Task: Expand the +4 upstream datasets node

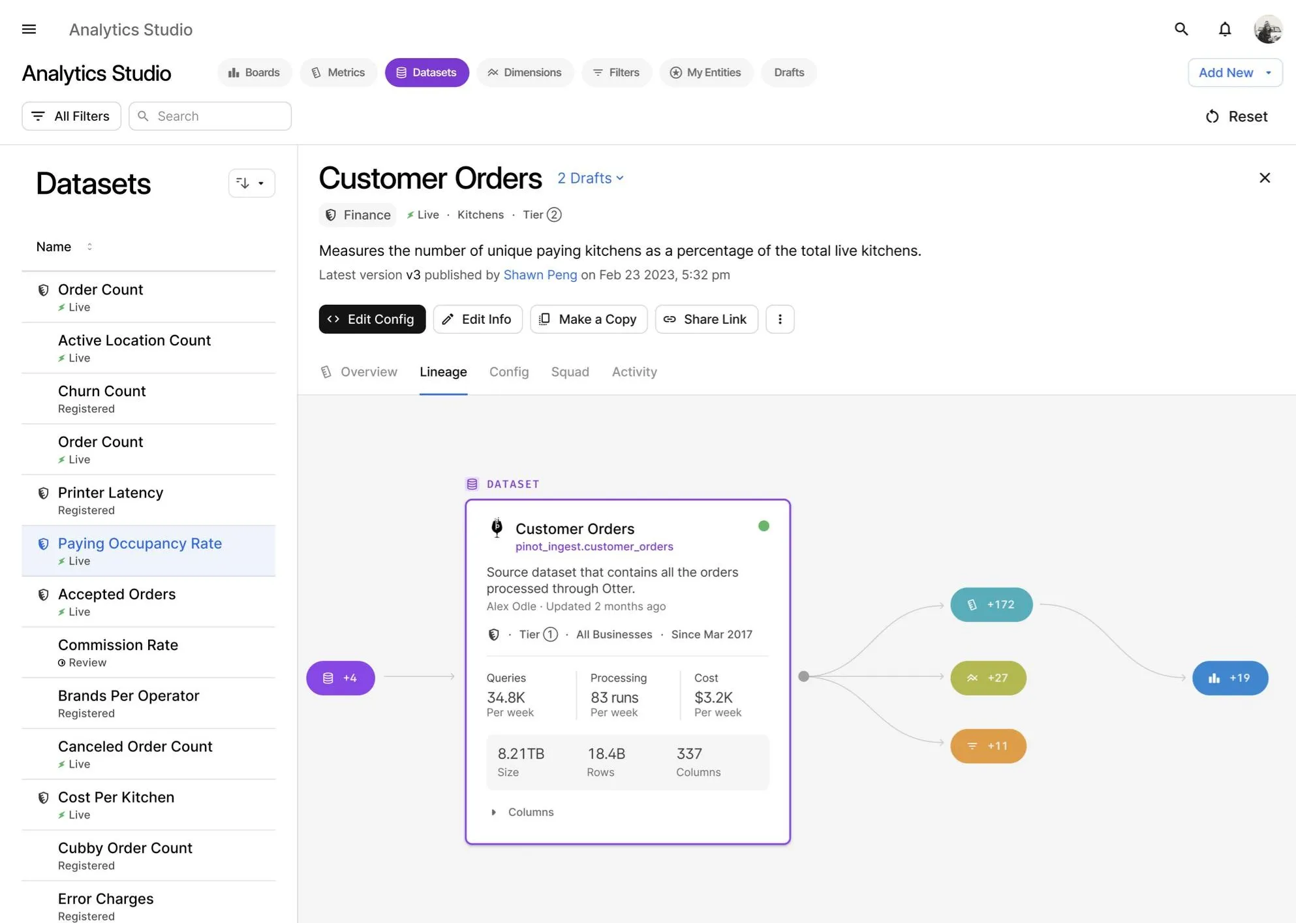Action: (x=341, y=678)
